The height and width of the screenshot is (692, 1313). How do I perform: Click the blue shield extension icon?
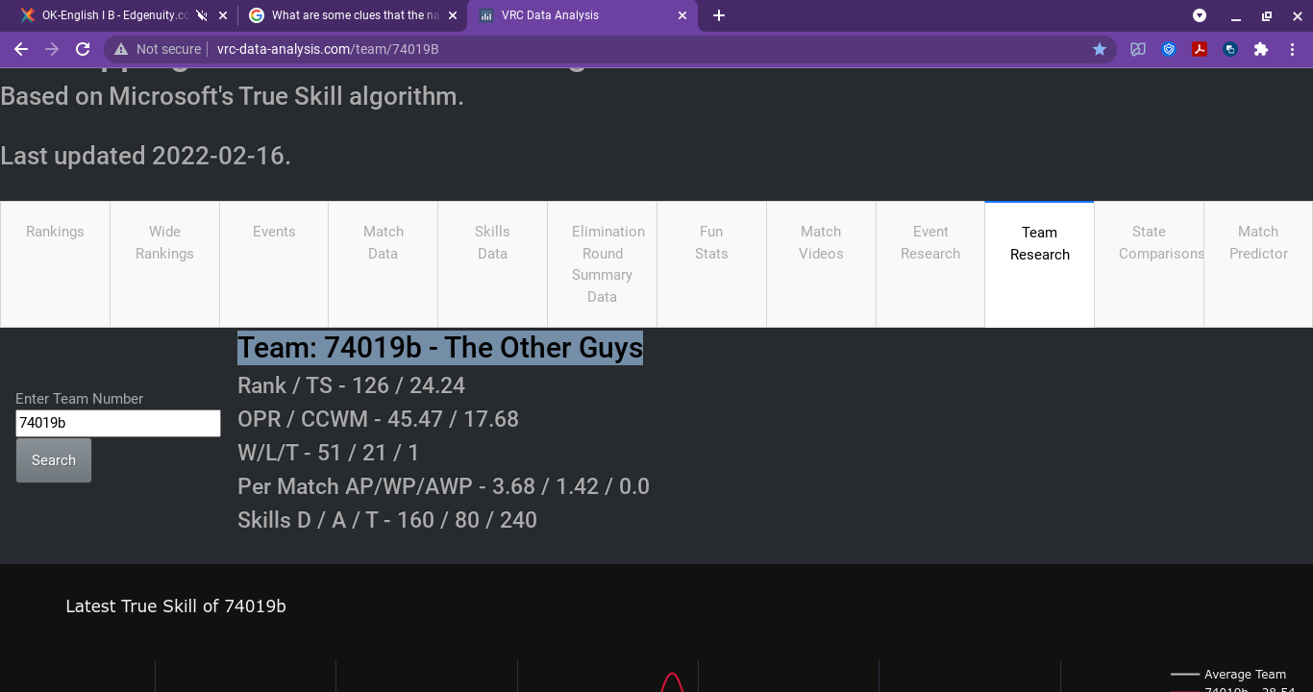(1169, 49)
